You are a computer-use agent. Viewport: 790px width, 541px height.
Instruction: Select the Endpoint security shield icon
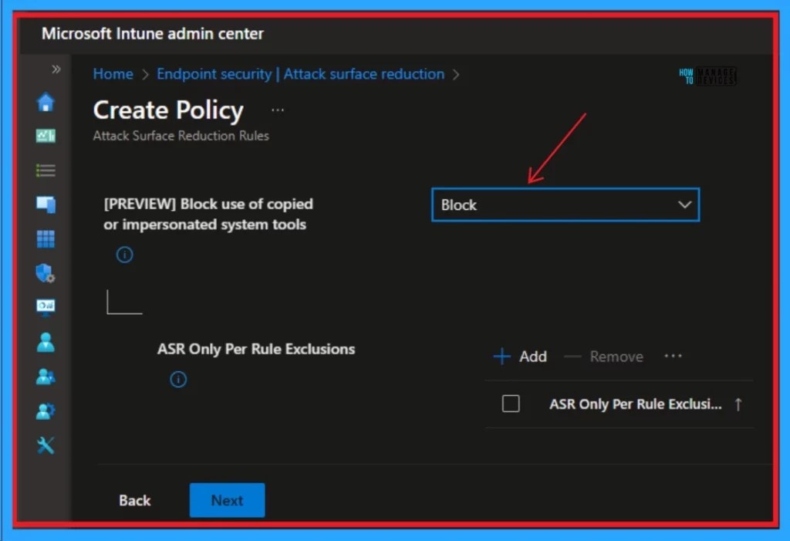[x=46, y=272]
